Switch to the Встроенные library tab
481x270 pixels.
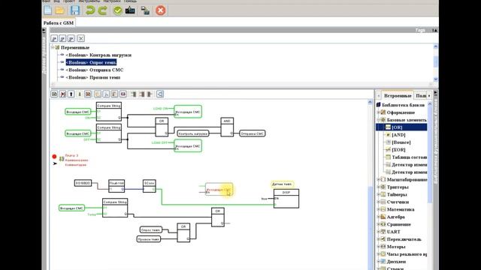click(x=398, y=95)
